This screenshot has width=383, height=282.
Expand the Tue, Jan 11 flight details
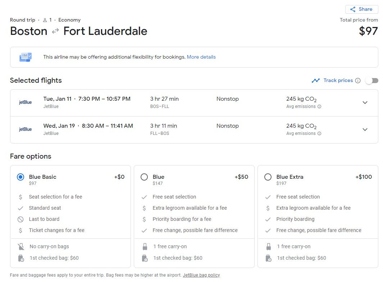[x=365, y=103]
